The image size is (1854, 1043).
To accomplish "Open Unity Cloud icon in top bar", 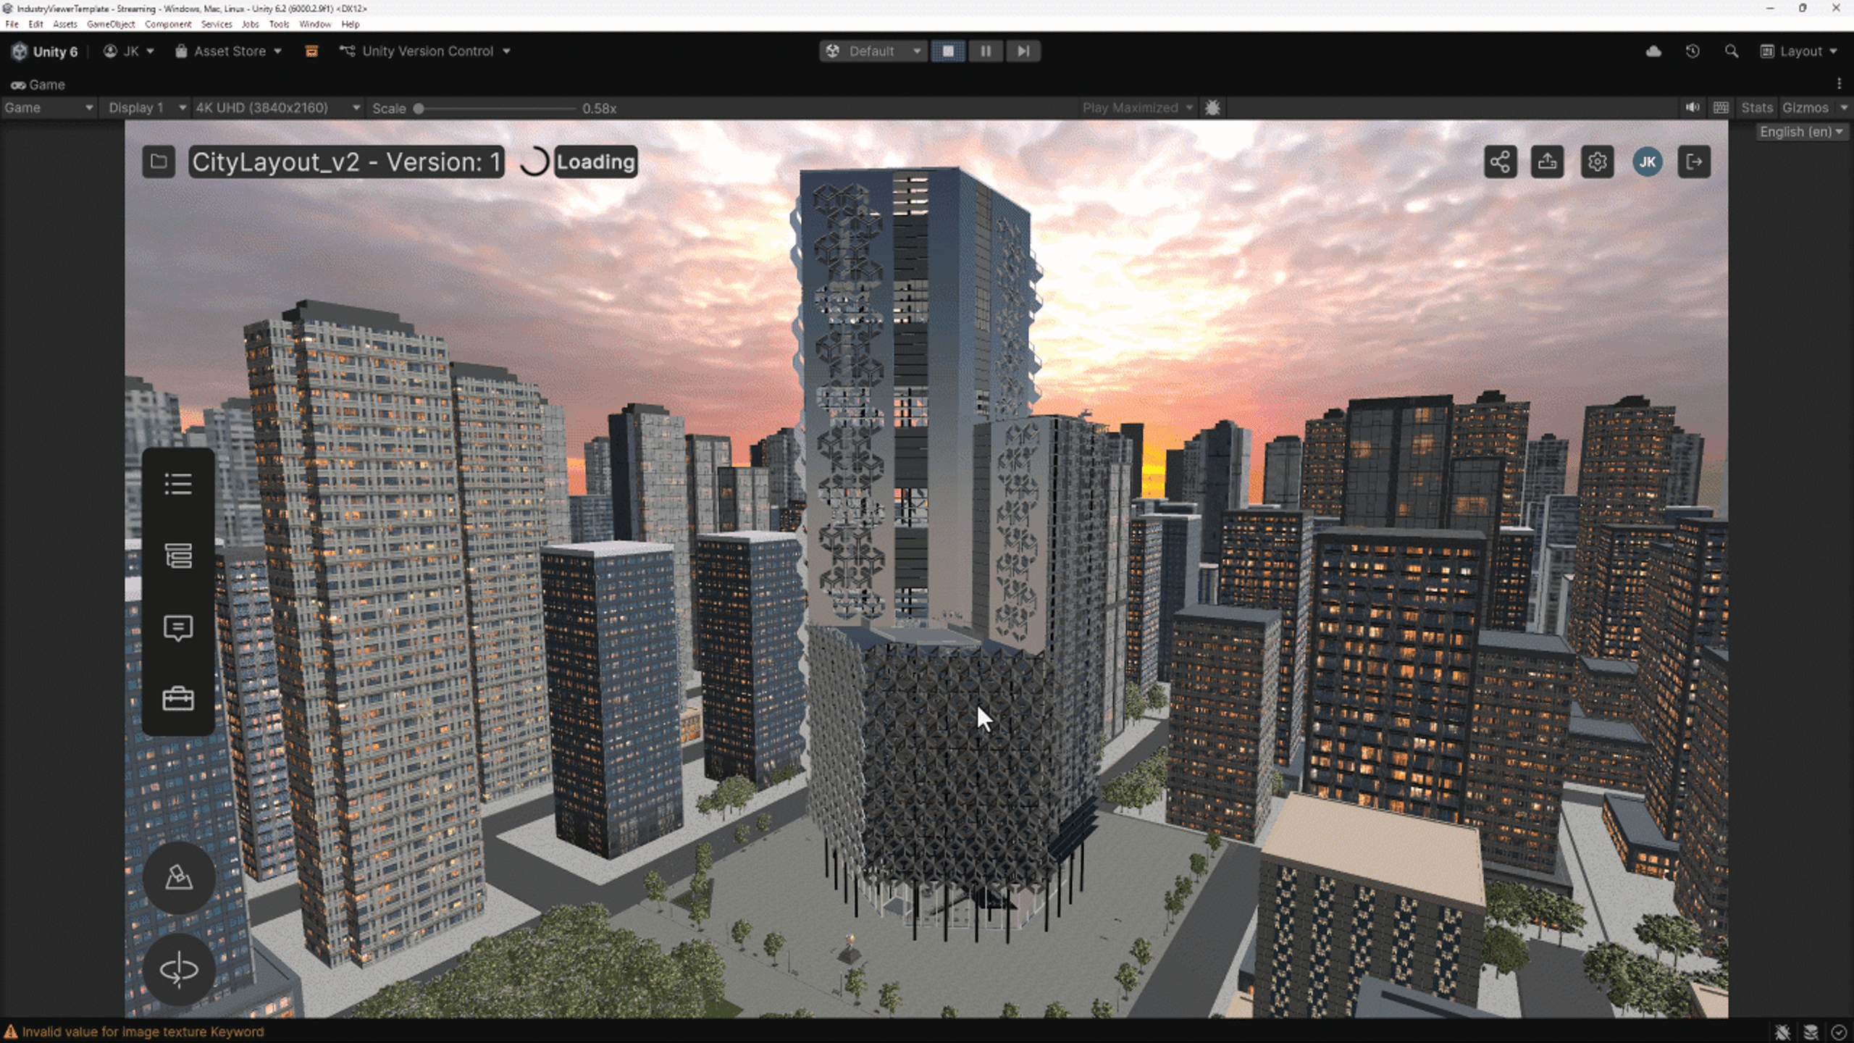I will (1653, 51).
